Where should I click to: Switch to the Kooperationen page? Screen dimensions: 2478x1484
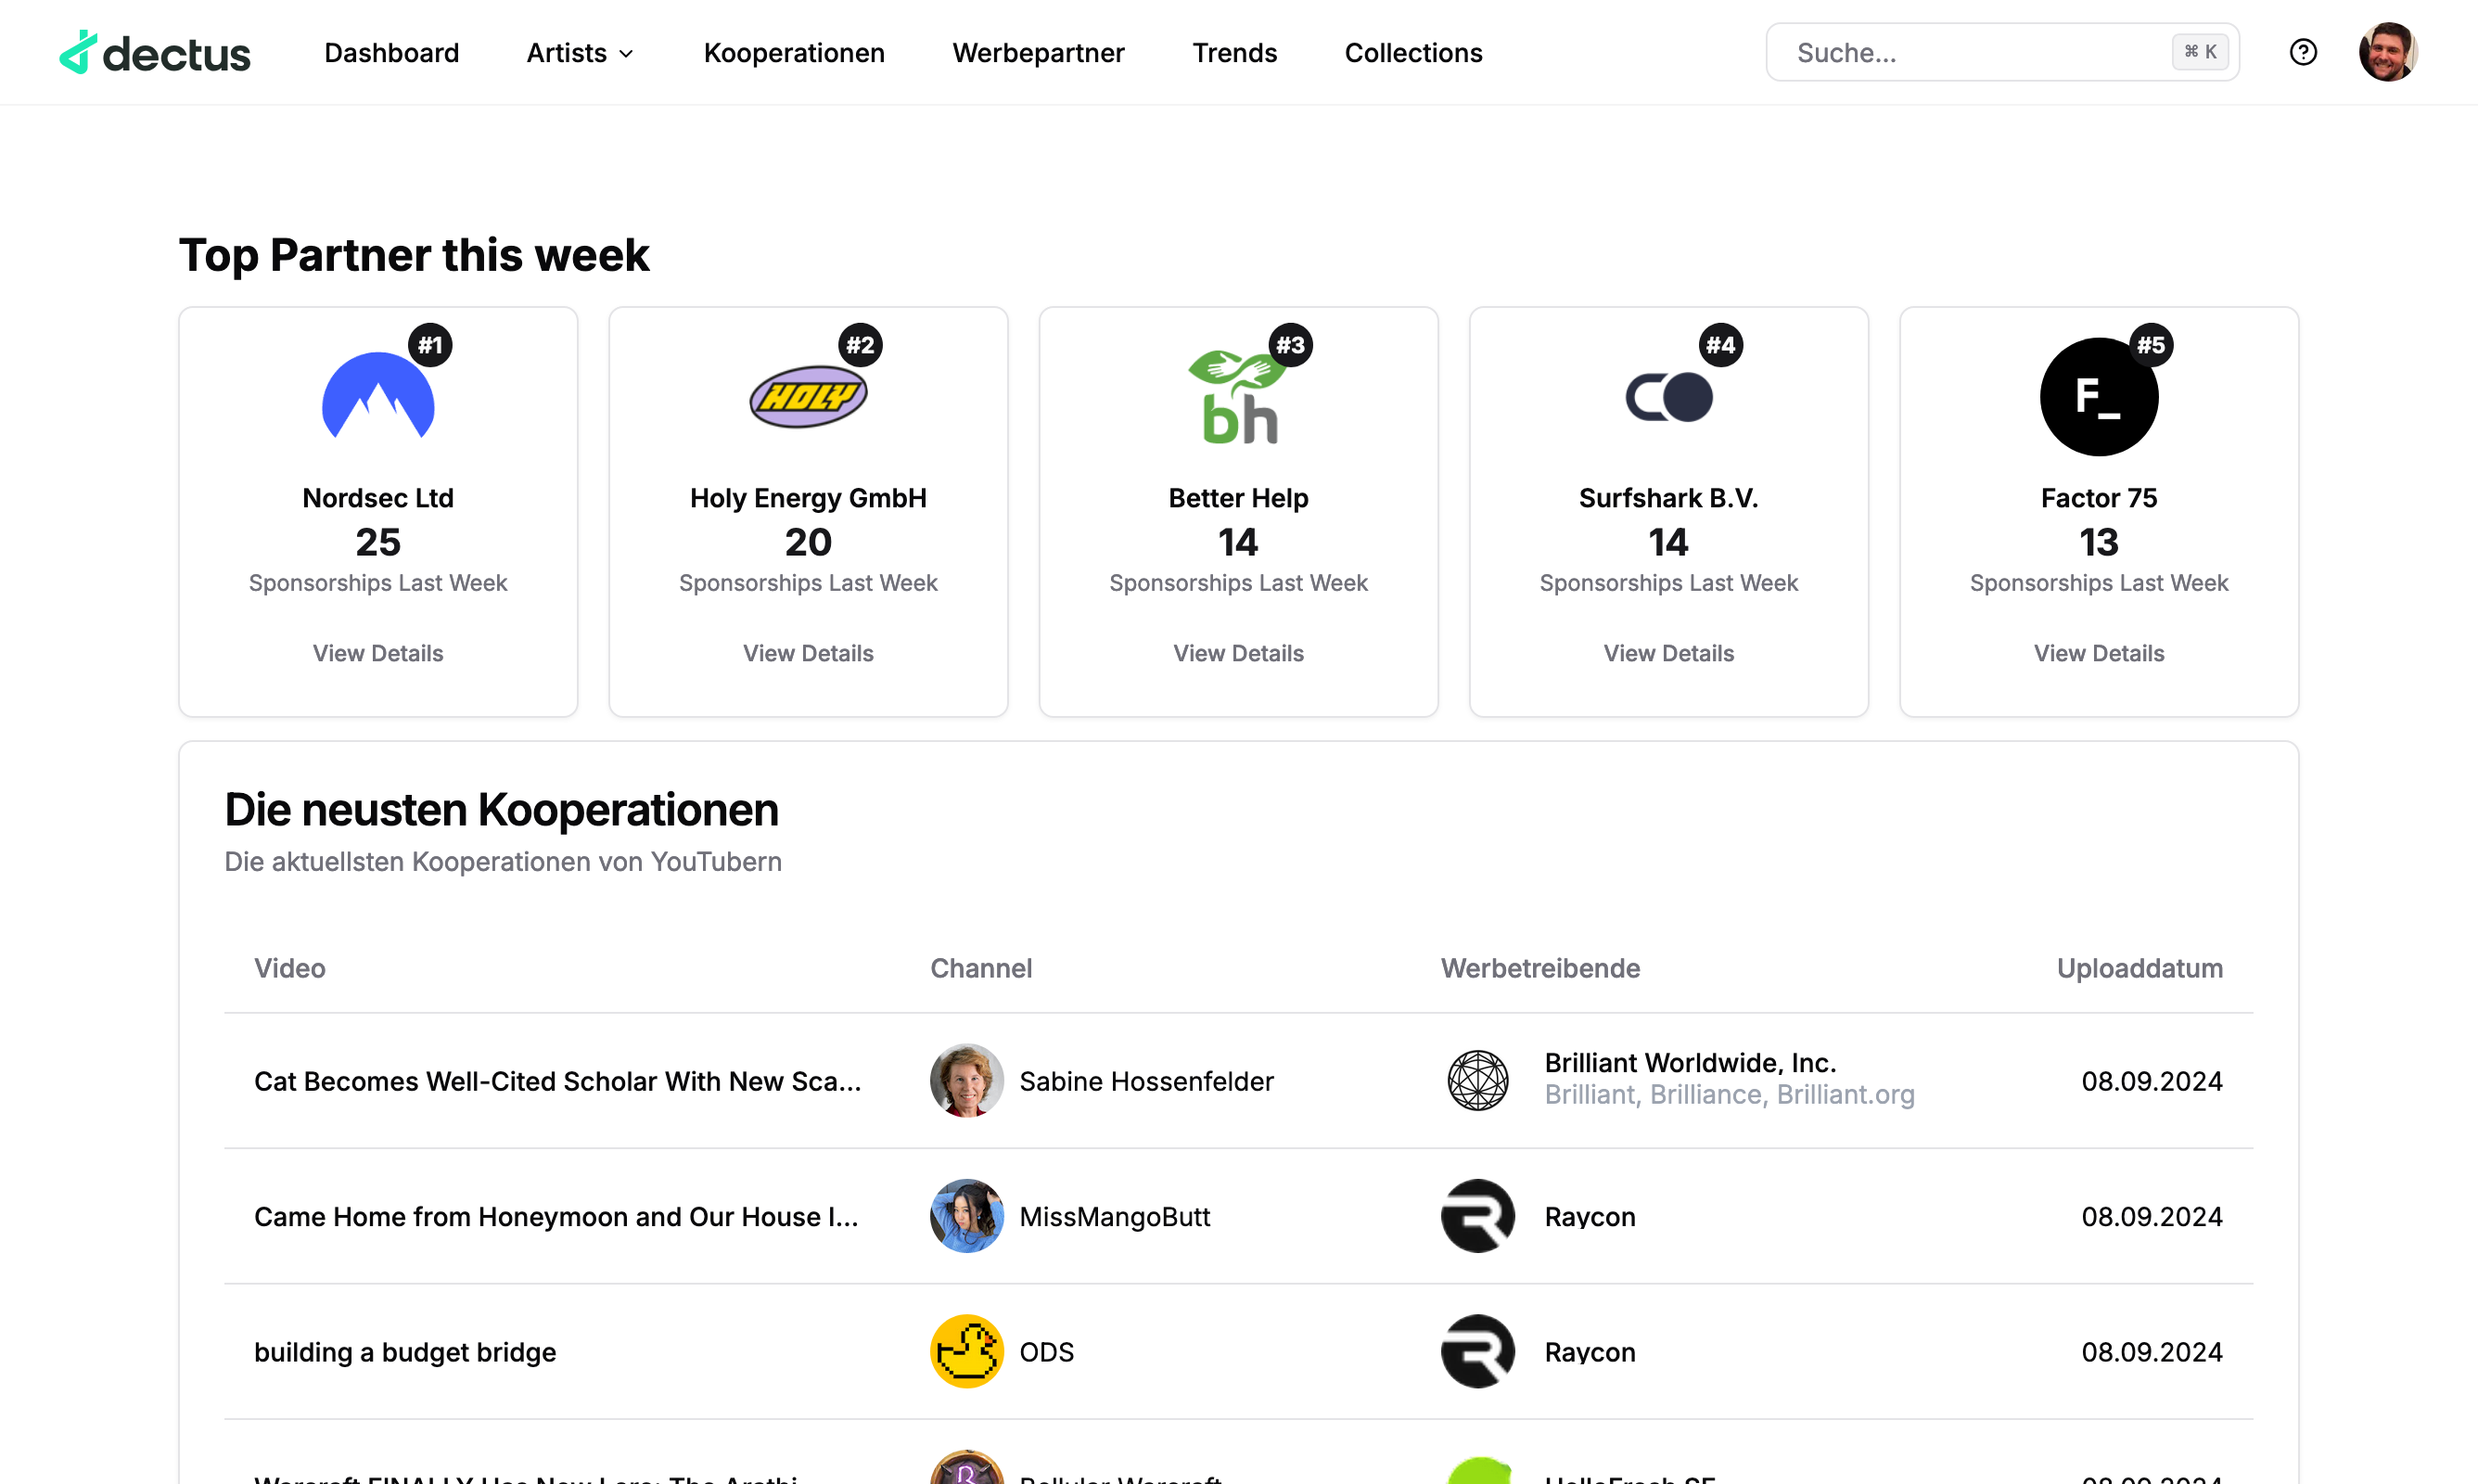(x=794, y=52)
